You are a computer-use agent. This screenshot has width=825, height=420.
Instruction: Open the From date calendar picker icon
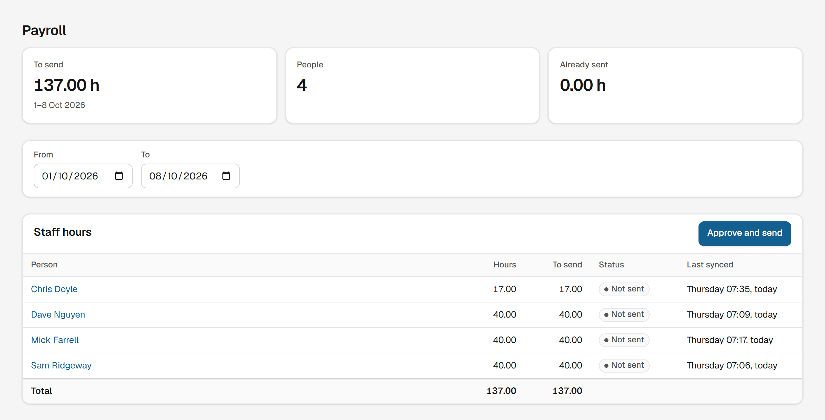pyautogui.click(x=119, y=176)
